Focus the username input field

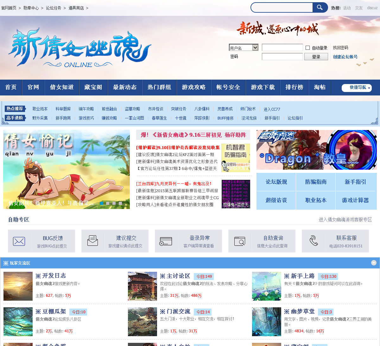click(x=282, y=48)
